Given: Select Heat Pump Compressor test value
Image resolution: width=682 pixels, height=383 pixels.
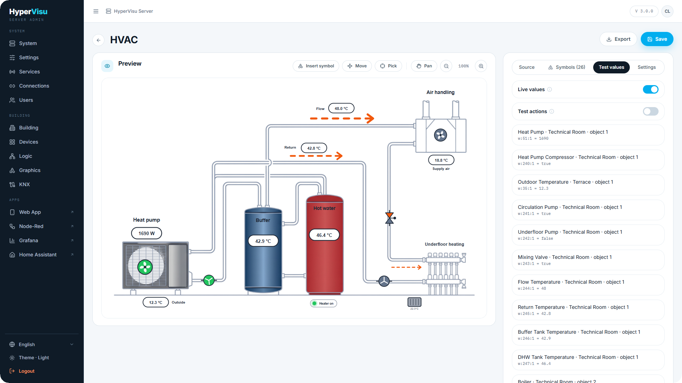Looking at the screenshot, I should (x=588, y=160).
